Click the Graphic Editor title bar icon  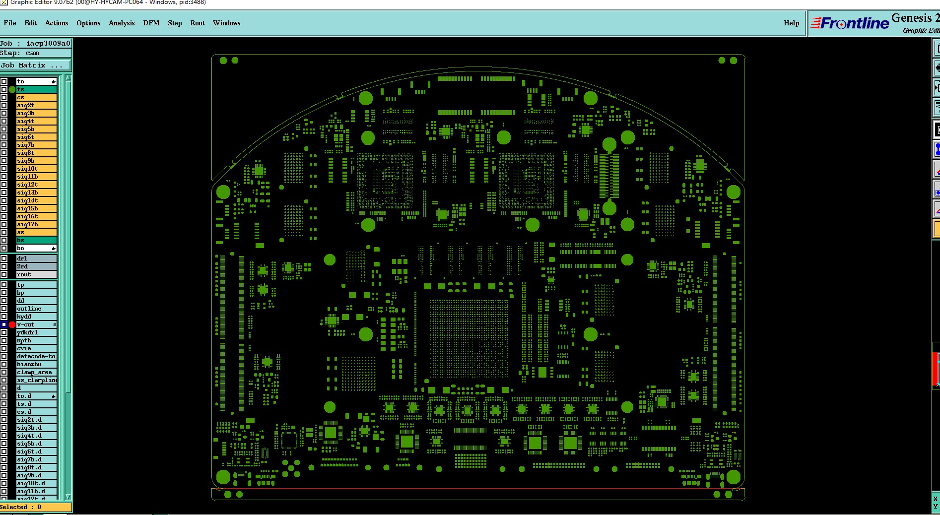(3, 2)
